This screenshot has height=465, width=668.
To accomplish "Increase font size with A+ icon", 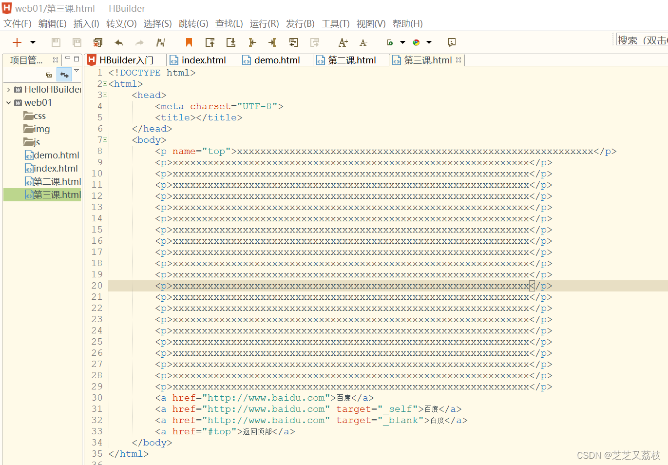I will pos(343,42).
